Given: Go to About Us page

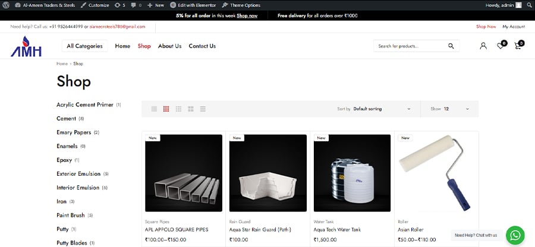Looking at the screenshot, I should coord(169,46).
